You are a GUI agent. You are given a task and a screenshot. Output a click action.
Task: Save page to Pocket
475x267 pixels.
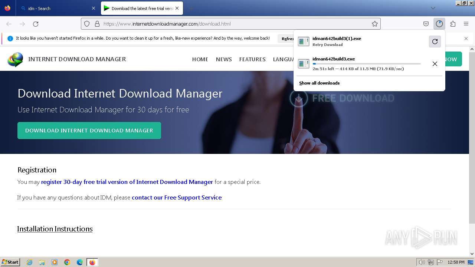426,24
